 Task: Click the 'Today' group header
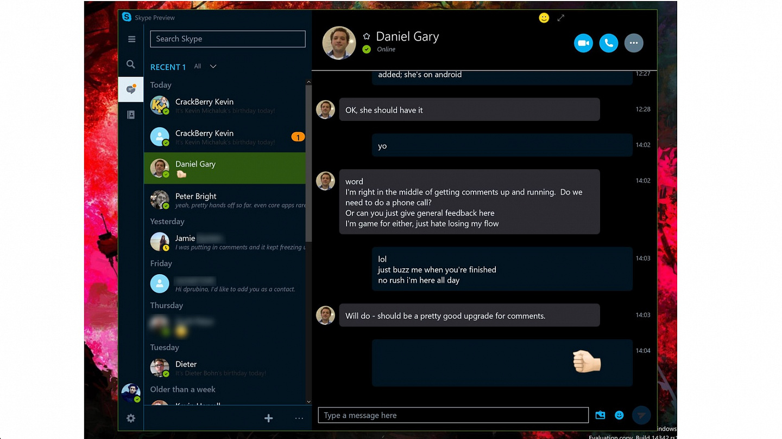tap(161, 85)
